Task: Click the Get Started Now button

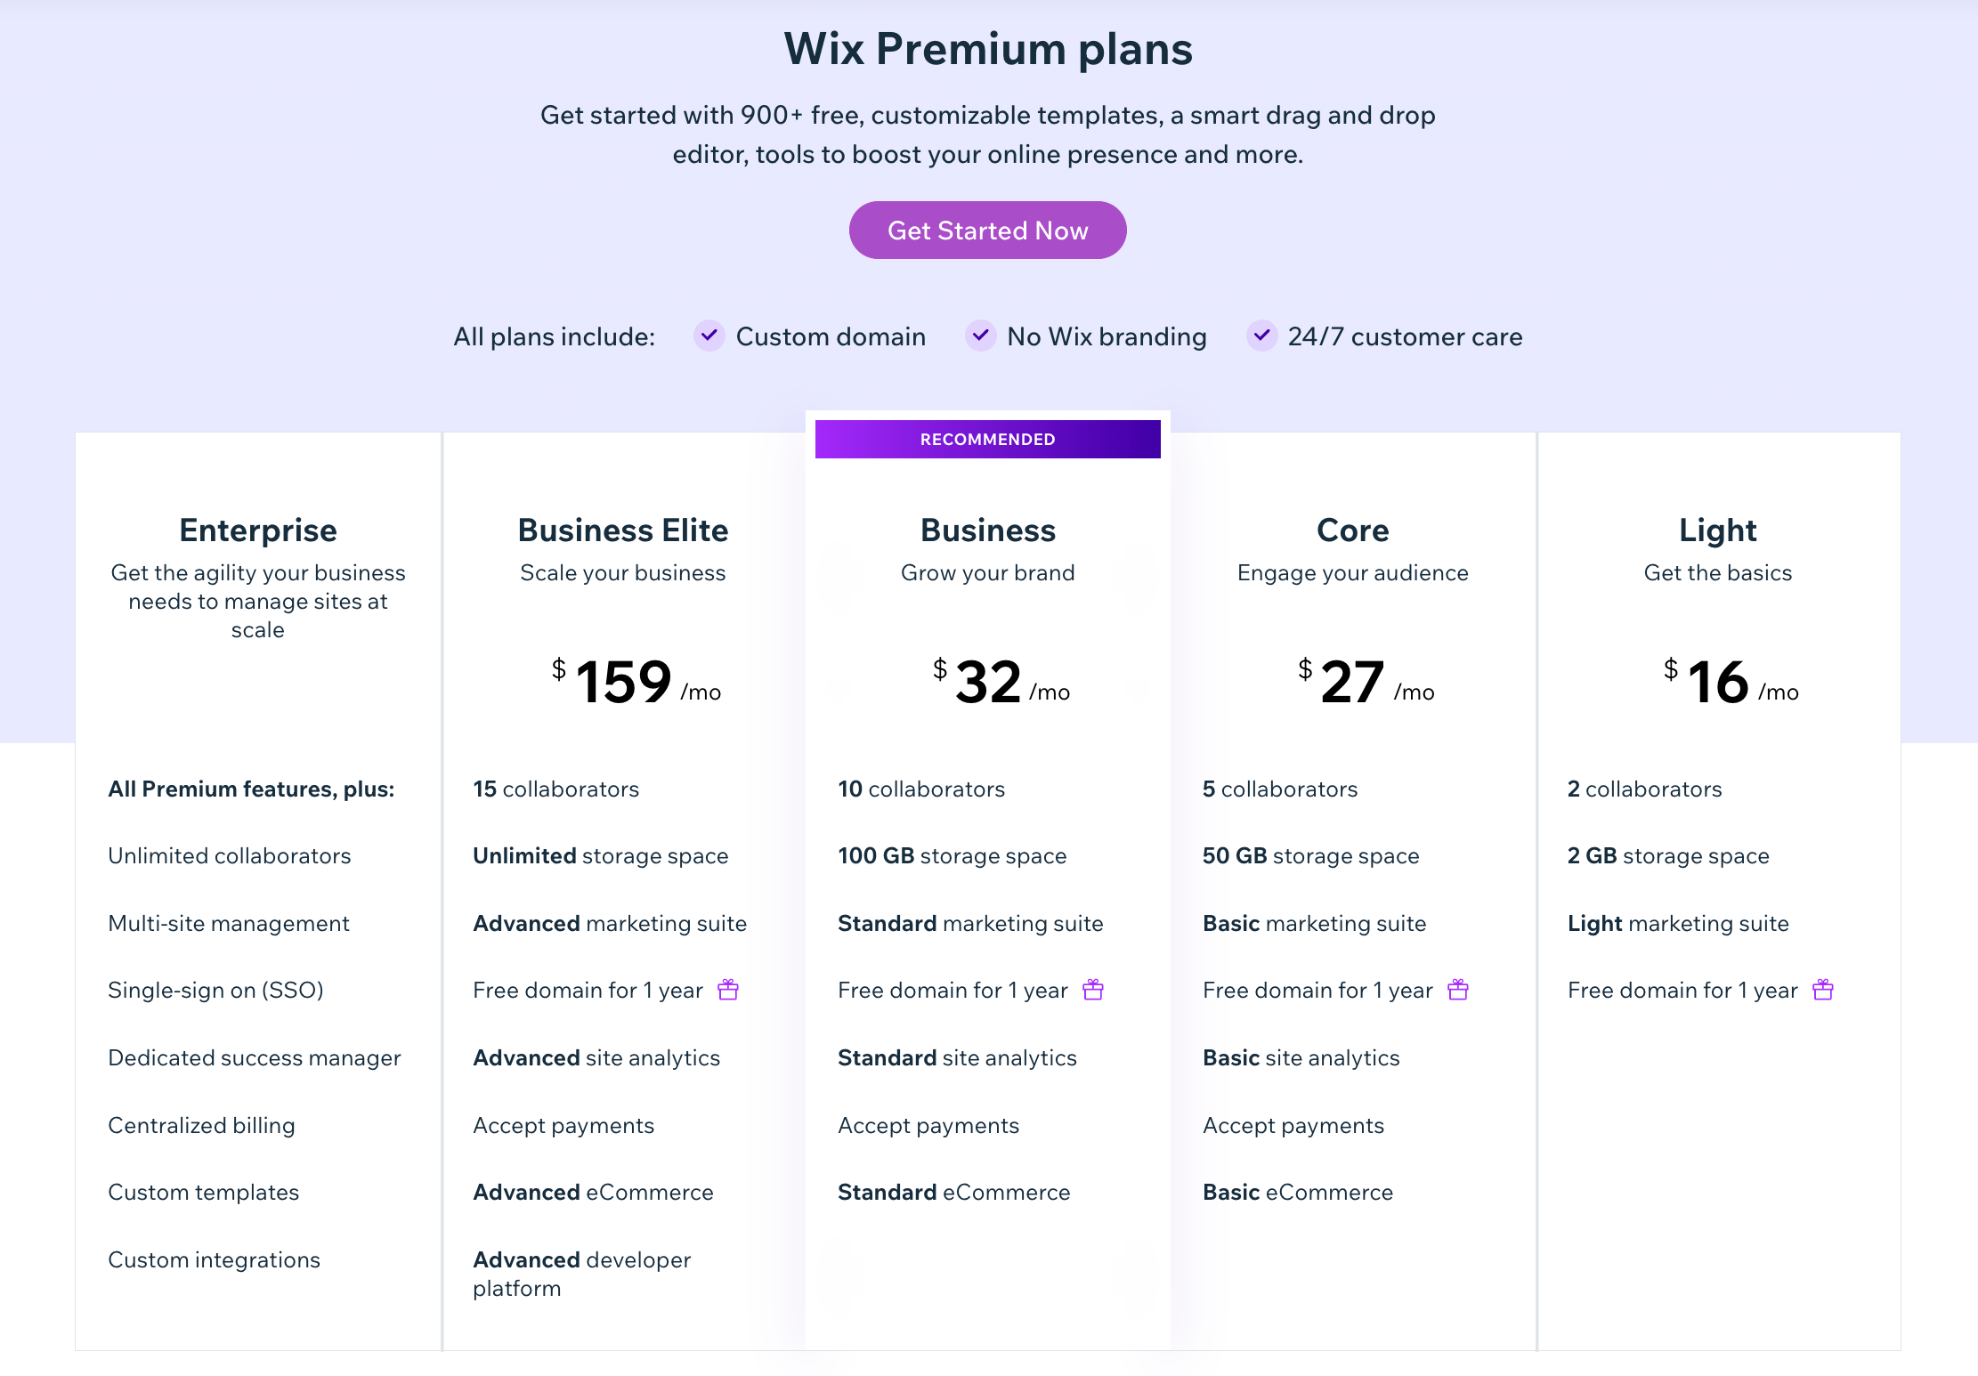Action: click(x=989, y=230)
